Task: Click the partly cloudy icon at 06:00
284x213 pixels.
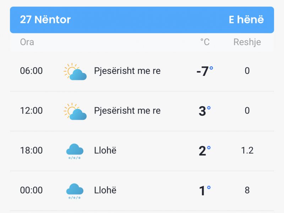Action: pyautogui.click(x=75, y=72)
